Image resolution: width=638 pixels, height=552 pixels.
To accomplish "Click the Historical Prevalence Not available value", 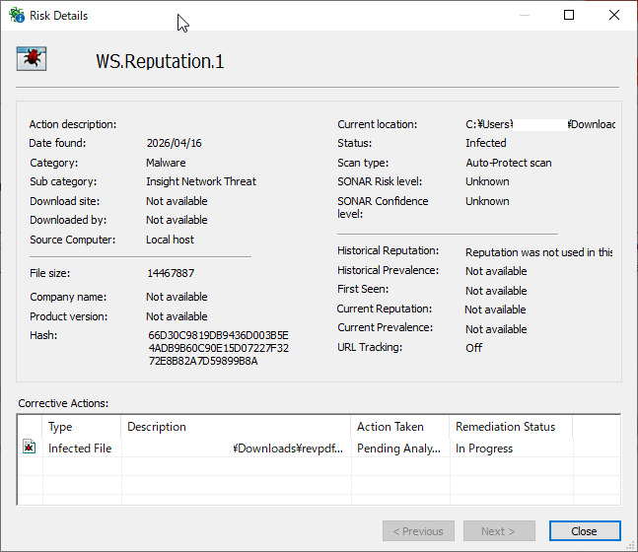I will tap(496, 271).
